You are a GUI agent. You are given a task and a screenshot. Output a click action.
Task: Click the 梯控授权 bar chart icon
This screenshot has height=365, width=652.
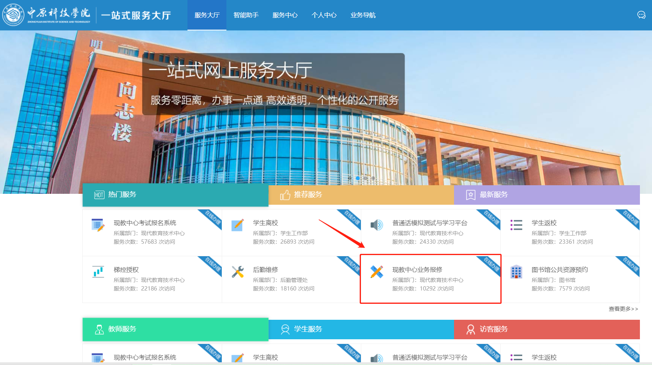[x=98, y=272]
